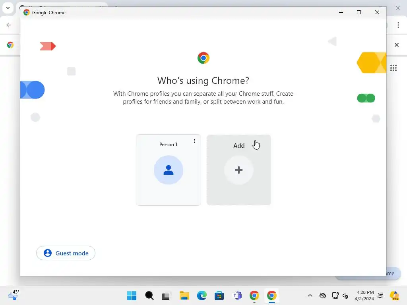This screenshot has height=305, width=407.
Task: Open the weather widget showing 43°
Action: (14, 295)
